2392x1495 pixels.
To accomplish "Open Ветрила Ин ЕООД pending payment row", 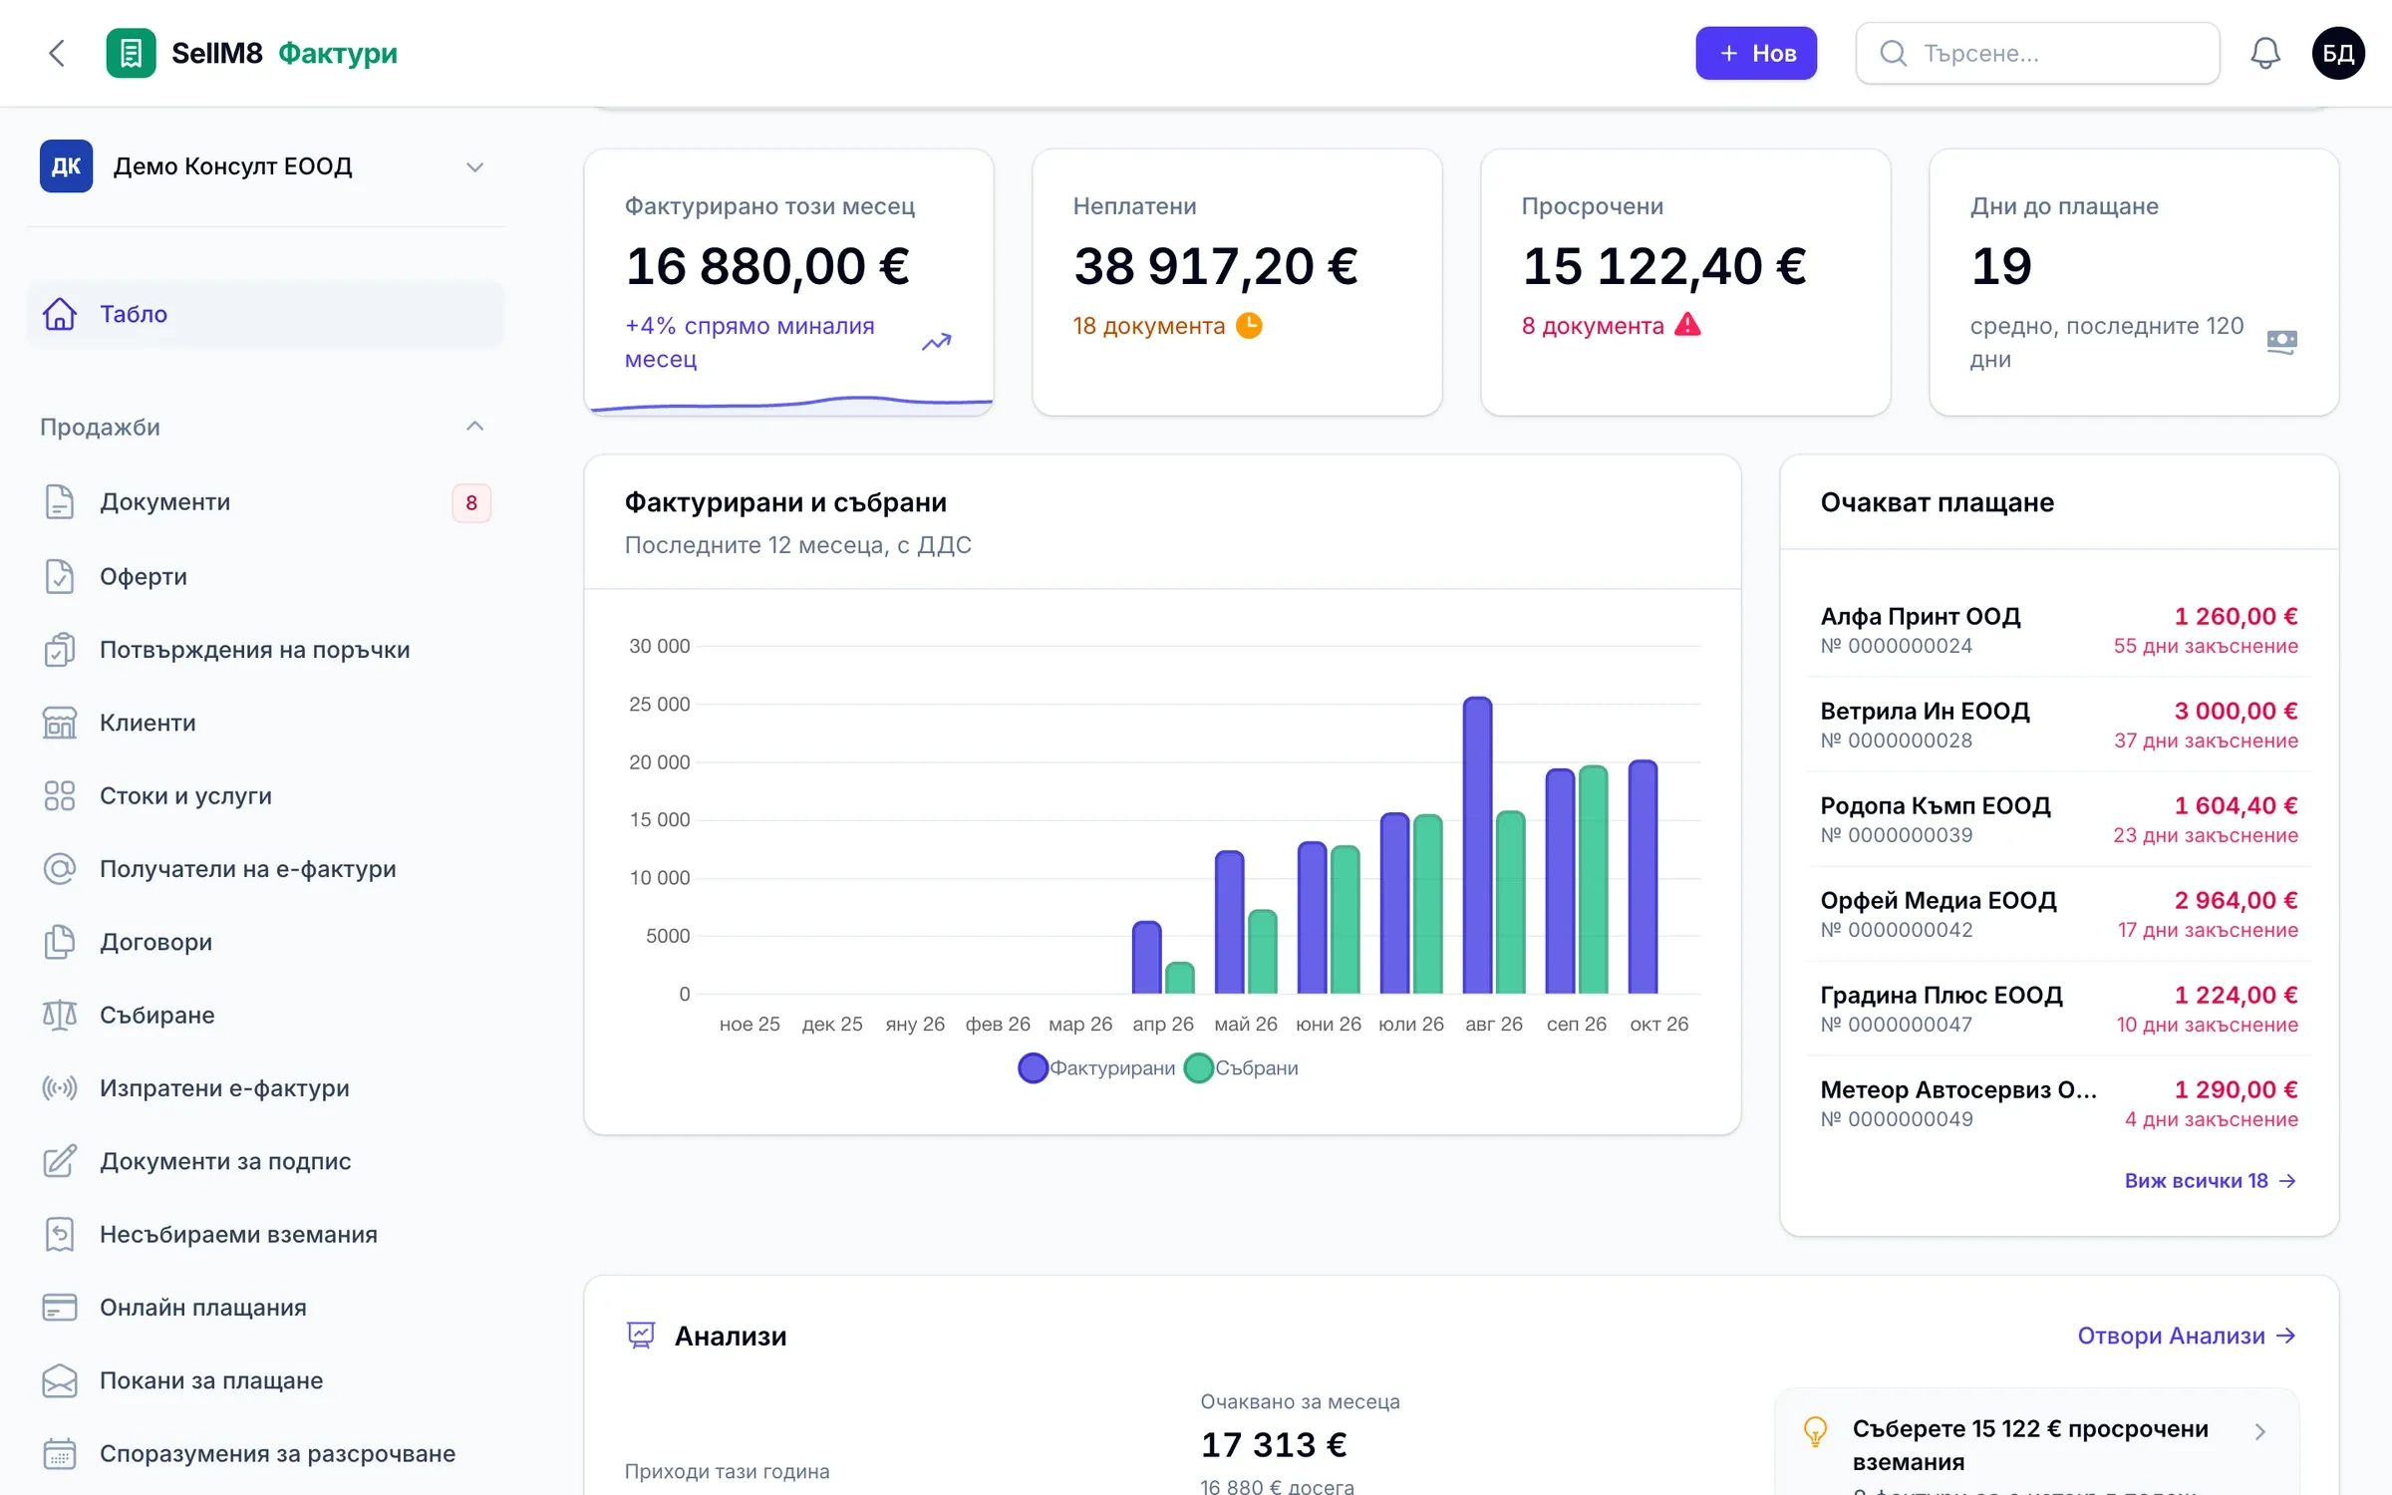I will [2059, 725].
